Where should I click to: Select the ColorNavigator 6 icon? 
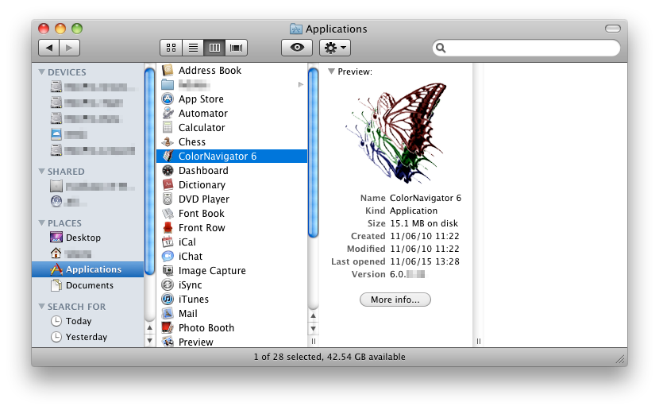coord(168,156)
